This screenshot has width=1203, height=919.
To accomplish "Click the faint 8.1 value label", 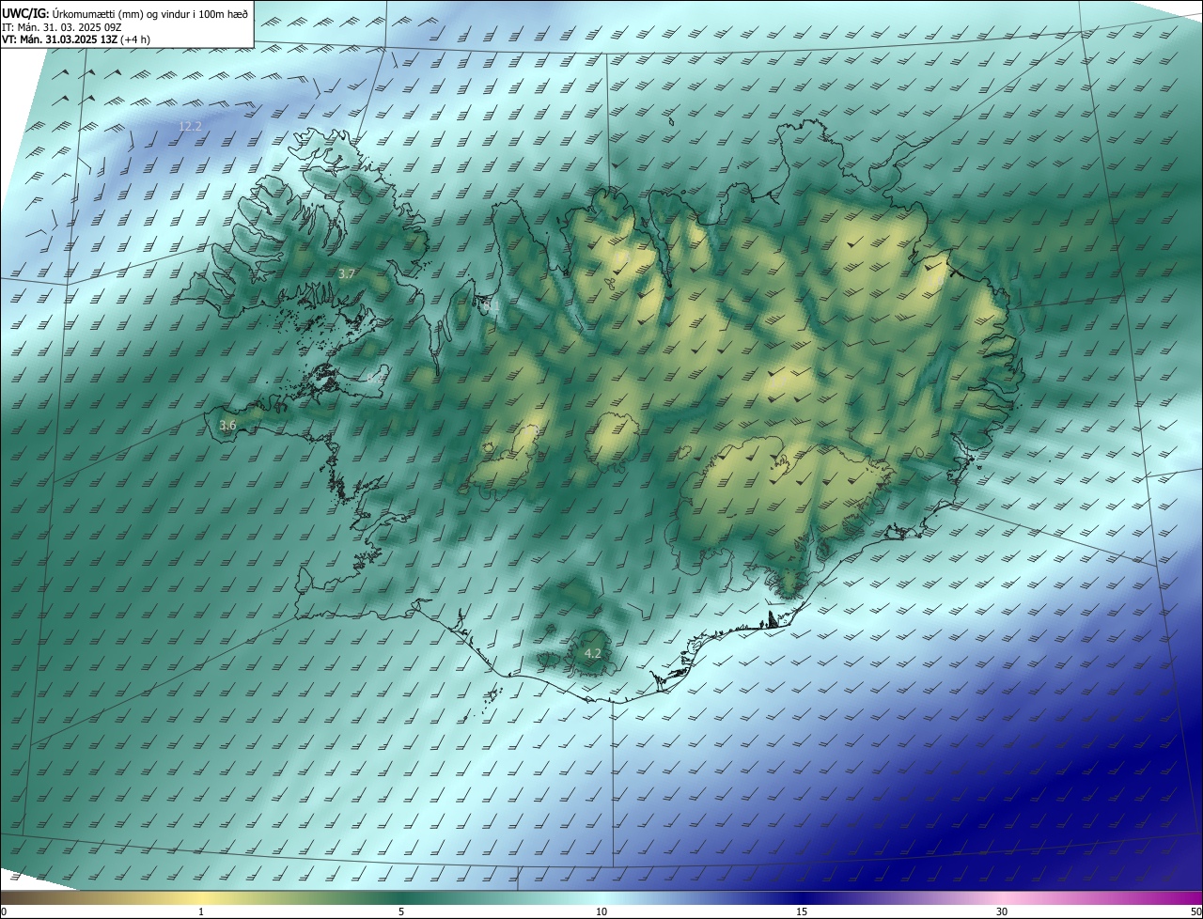I will click(492, 306).
